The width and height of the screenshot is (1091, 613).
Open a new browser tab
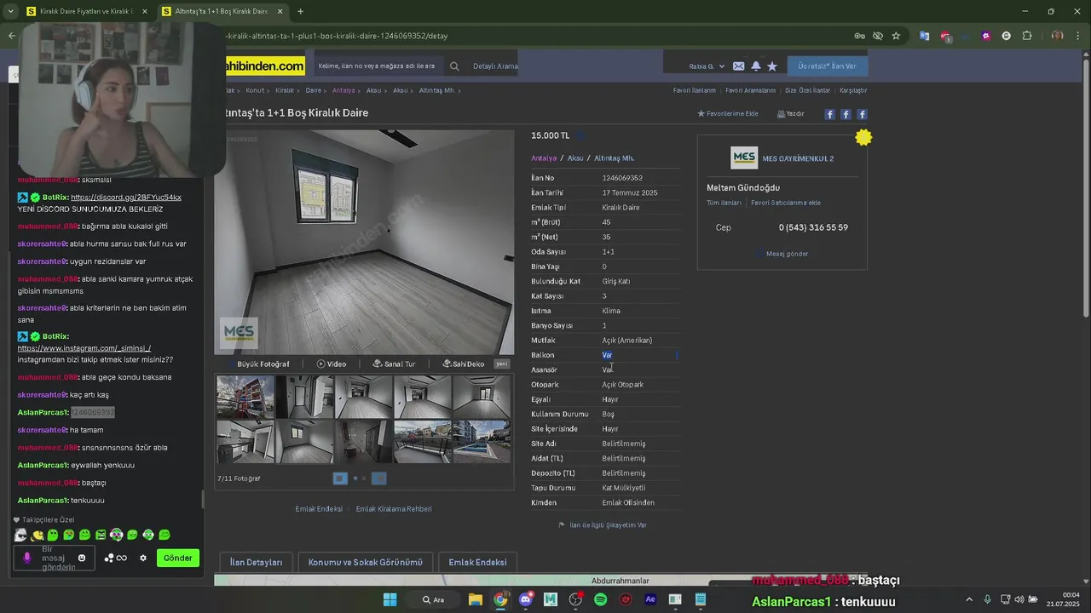tap(300, 11)
